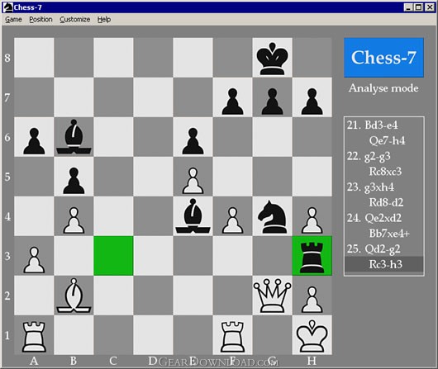Click the Chess-7 knight icon in title bar
Image resolution: width=438 pixels, height=369 pixels.
(7, 7)
